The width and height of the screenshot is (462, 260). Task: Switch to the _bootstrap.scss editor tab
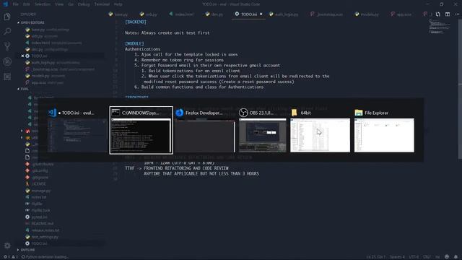(326, 14)
